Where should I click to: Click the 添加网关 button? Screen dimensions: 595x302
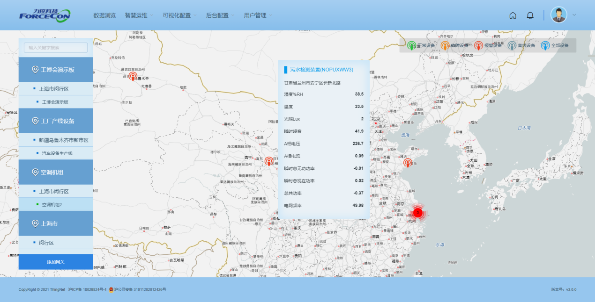pyautogui.click(x=56, y=262)
